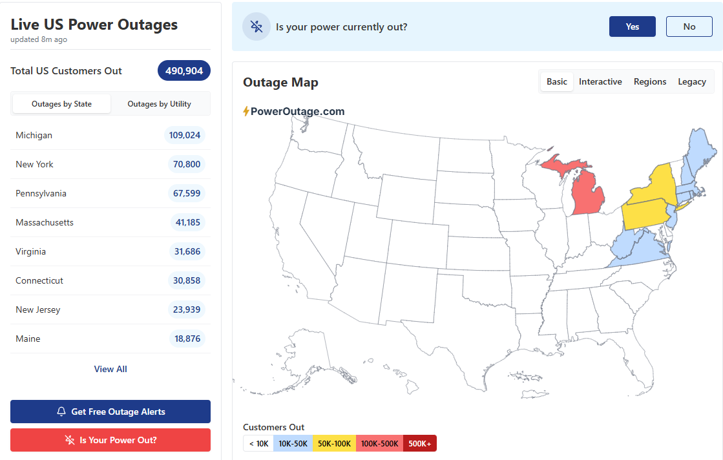The image size is (723, 460).
Task: Click the 109,024 count badge
Action: 184,135
